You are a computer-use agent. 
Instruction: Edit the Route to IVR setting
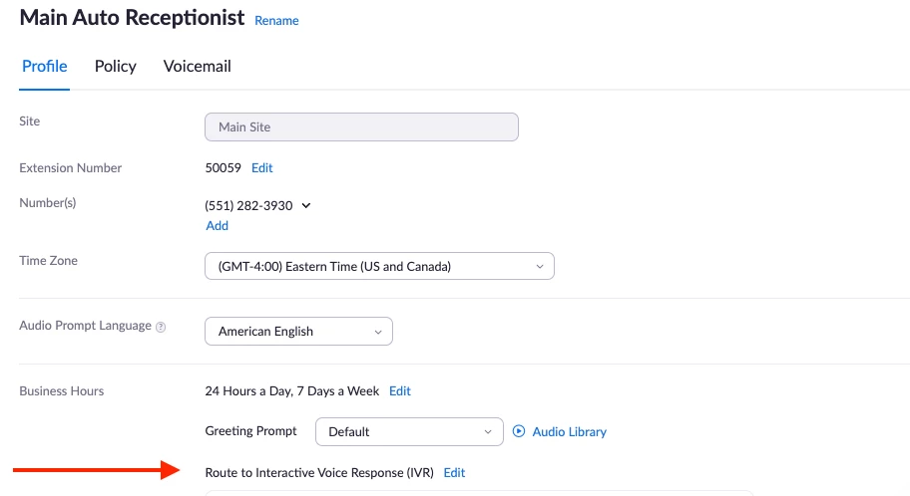click(x=454, y=473)
